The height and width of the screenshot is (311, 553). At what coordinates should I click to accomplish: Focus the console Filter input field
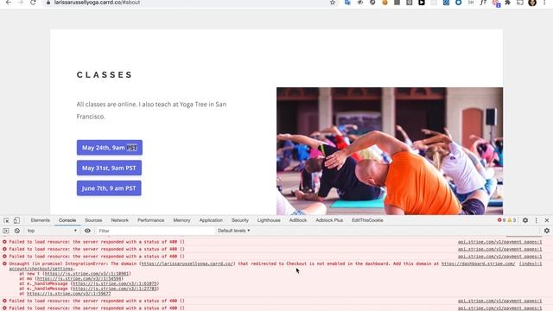156,231
